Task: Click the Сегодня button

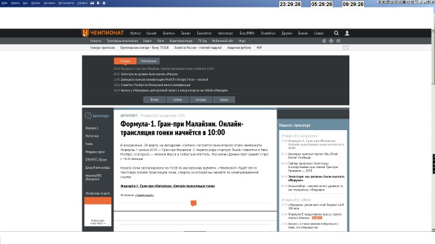Action: tap(201, 100)
